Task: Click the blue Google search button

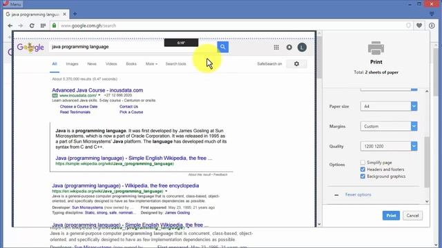Action: coord(222,47)
